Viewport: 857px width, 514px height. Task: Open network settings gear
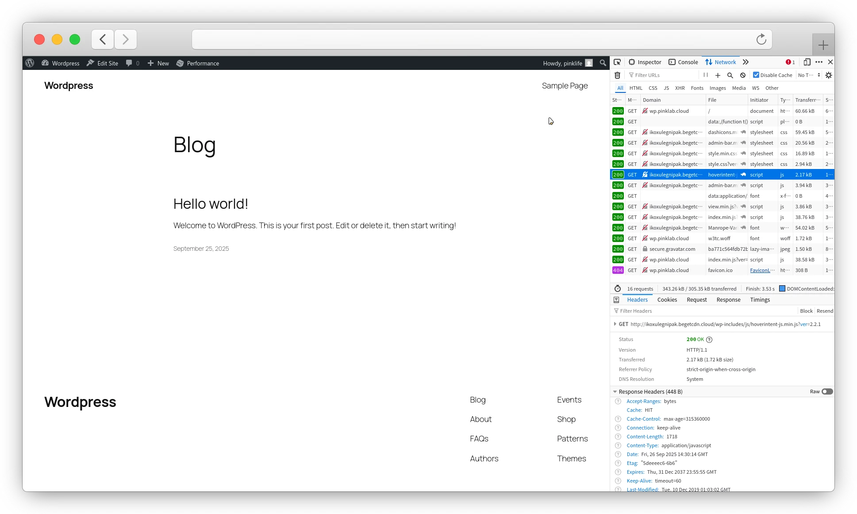tap(829, 75)
